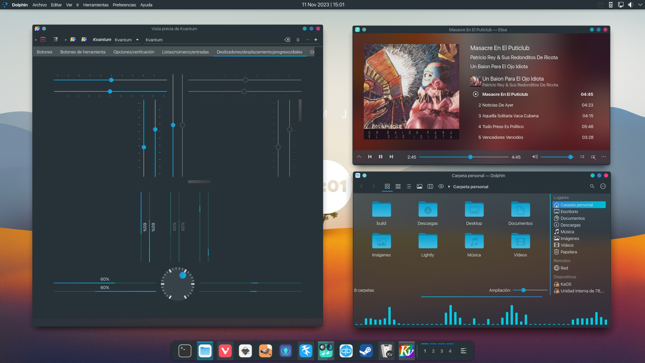Play track Noticias De Ayer

536,105
